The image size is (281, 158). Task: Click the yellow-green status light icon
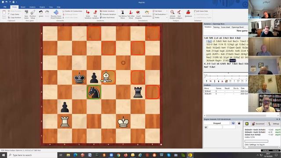click(247, 124)
